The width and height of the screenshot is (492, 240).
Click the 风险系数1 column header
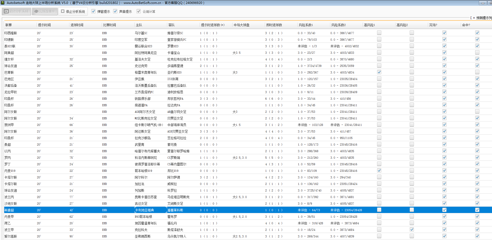click(x=306, y=25)
